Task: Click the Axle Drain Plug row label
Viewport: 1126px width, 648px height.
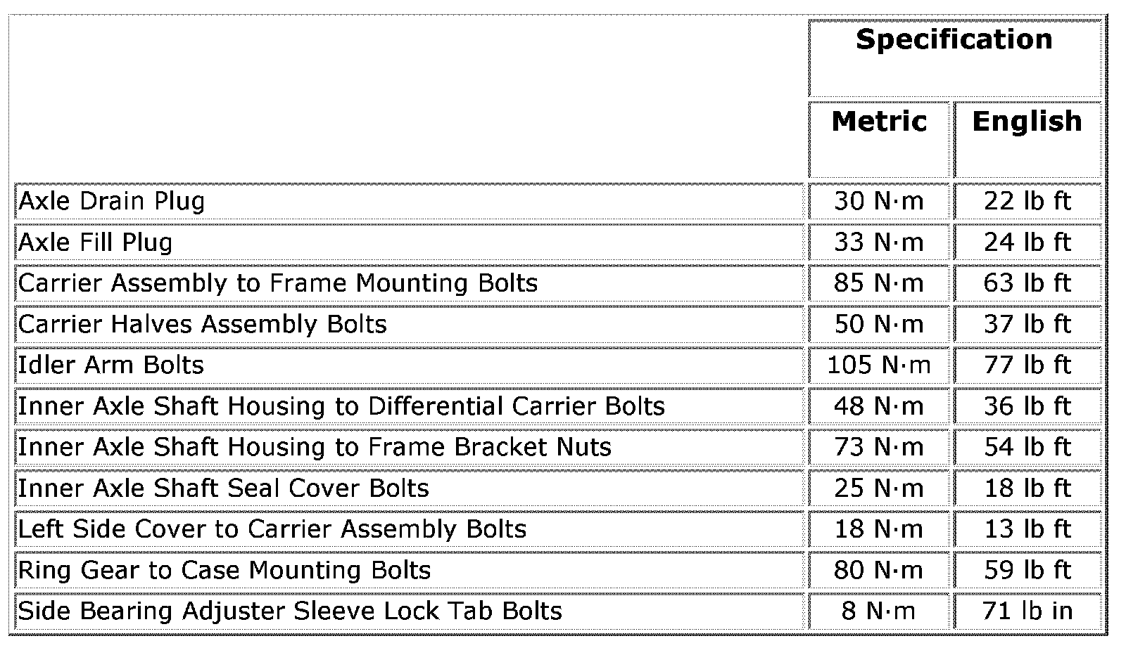Action: [x=112, y=202]
